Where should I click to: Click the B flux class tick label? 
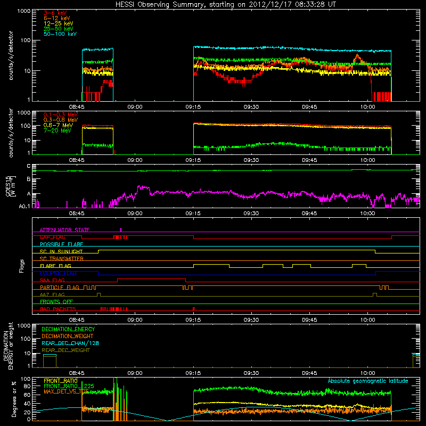tap(29, 179)
